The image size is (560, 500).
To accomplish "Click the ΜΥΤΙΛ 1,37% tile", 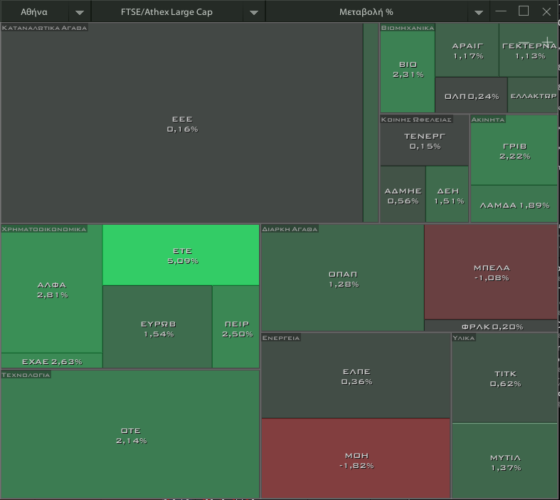I will [x=505, y=462].
